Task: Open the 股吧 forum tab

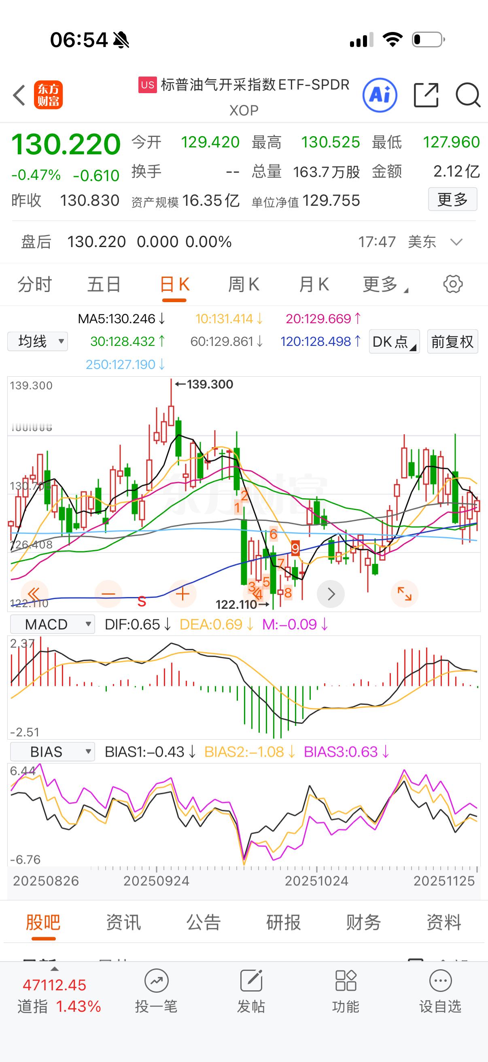Action: [43, 922]
